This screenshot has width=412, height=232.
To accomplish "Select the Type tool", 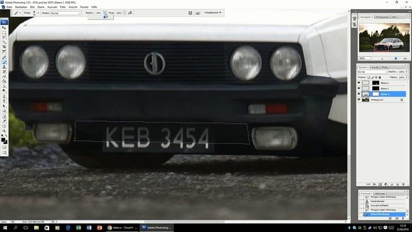I will pos(4,101).
